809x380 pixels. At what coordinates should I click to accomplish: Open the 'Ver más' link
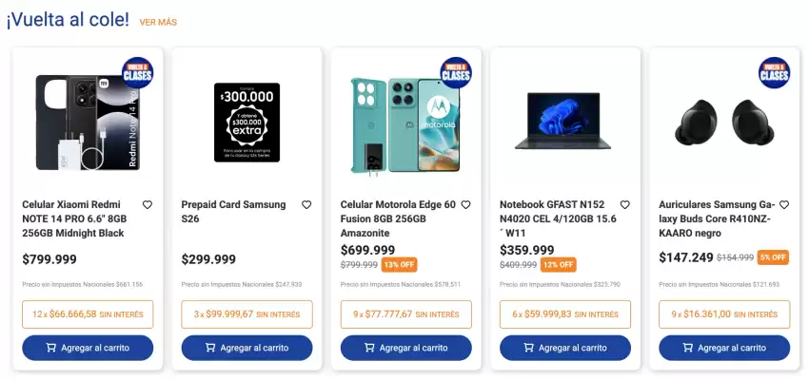click(x=158, y=22)
